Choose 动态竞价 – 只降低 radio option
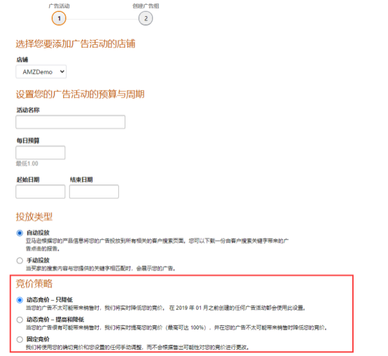 pos(20,300)
